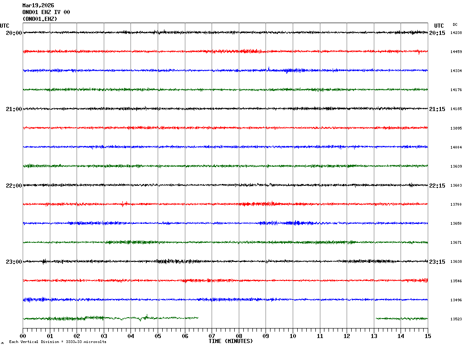Click the 20:00 UTC time label on left
This screenshot has width=464, height=348.
click(x=14, y=33)
